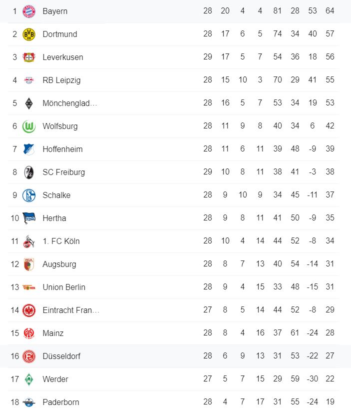This screenshot has width=351, height=413.
Task: Click the Schalke club logo
Action: pos(29,195)
